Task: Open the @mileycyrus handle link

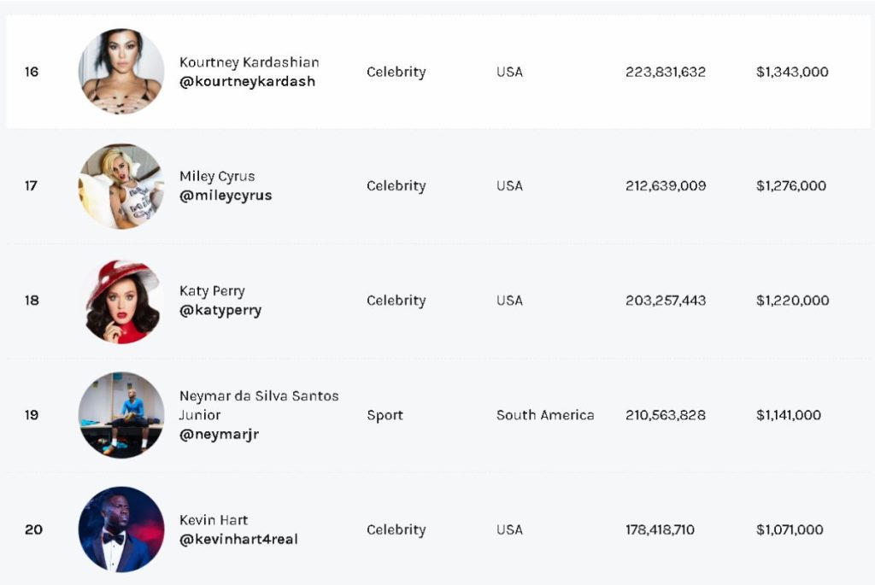Action: 226,196
